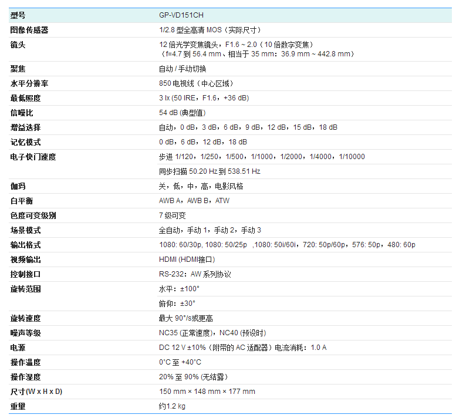Click the 尺寸(W x H x D) label

pyautogui.click(x=36, y=392)
